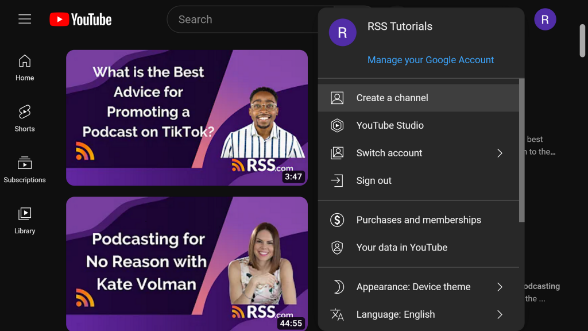Click the top-right R account avatar
588x331 pixels.
(545, 20)
